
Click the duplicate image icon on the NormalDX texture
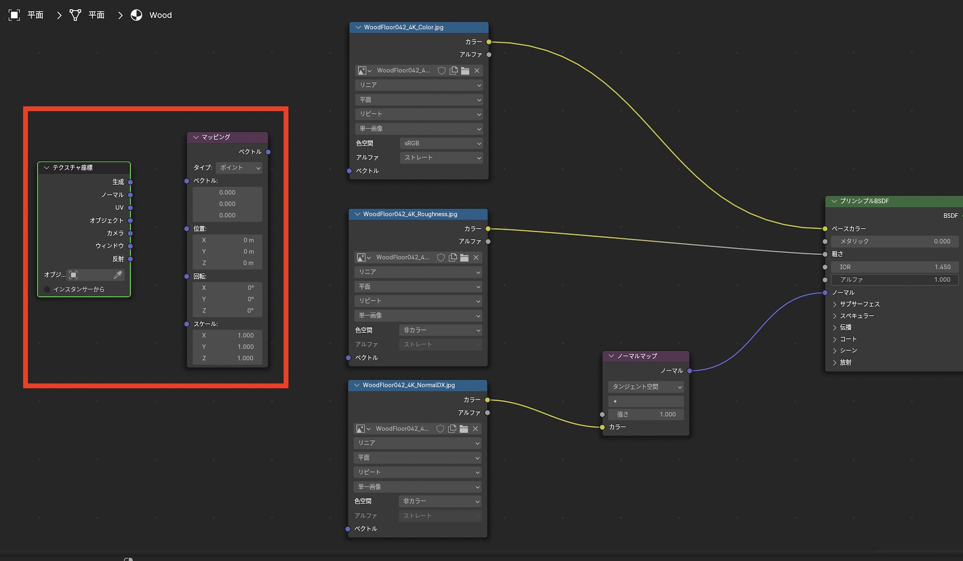click(452, 429)
